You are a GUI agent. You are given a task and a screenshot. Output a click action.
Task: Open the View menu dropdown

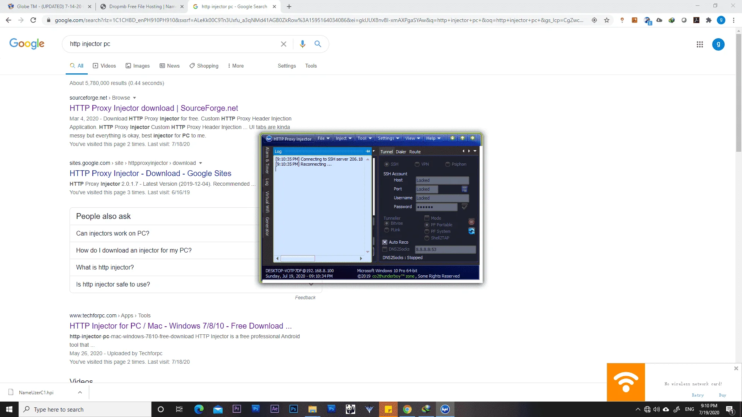pyautogui.click(x=412, y=138)
